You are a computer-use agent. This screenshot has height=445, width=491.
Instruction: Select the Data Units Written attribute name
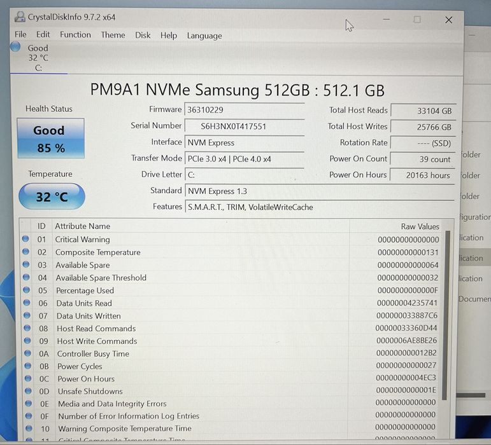point(89,316)
